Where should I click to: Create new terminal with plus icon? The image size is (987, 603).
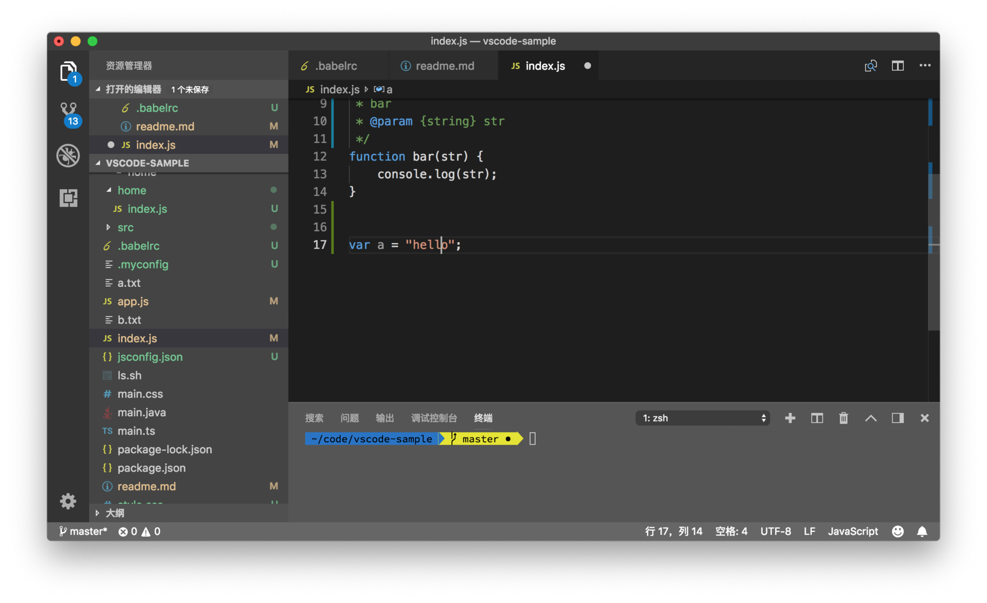point(790,418)
